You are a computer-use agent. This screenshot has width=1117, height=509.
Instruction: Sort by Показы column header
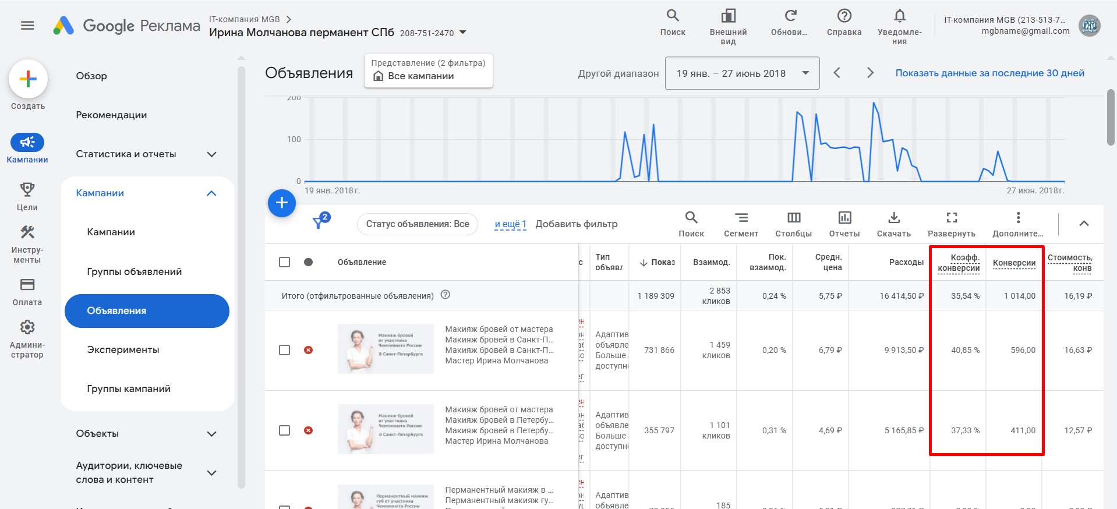[657, 262]
